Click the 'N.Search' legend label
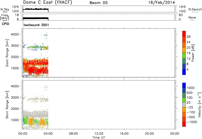The width and height of the screenshot is (202, 139). click(195, 9)
